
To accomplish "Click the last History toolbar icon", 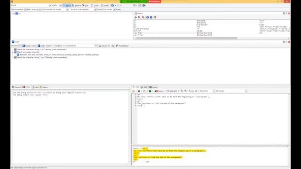I will [155, 17].
